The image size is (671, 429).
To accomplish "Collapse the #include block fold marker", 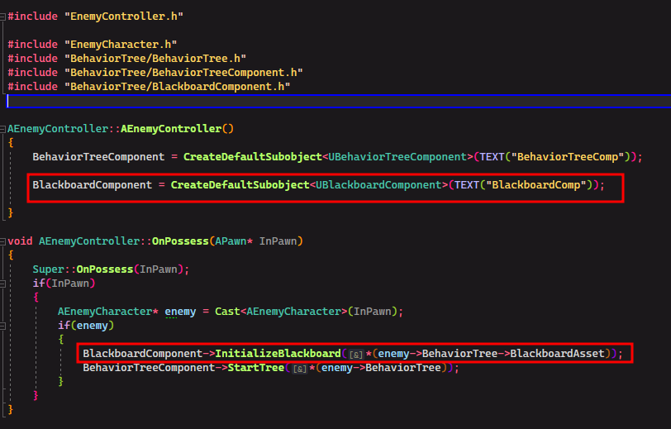I will [x=2, y=17].
